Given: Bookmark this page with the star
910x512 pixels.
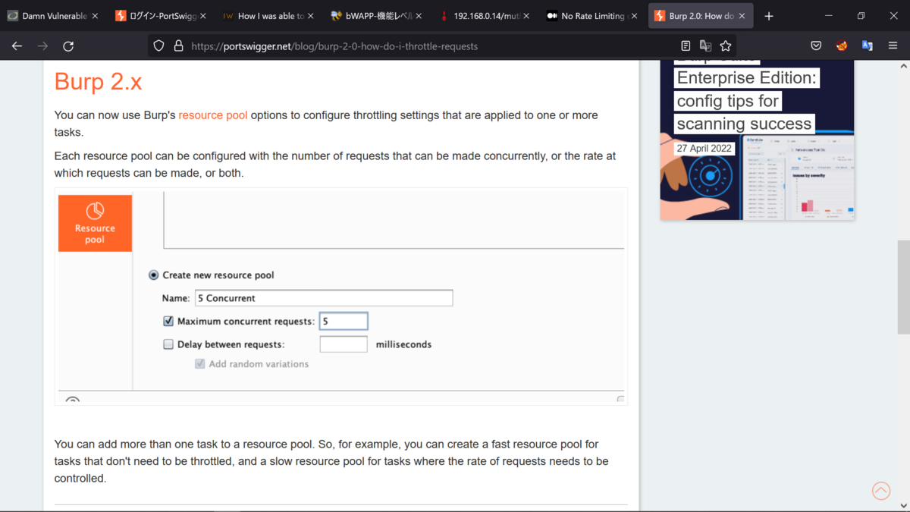Looking at the screenshot, I should click(x=726, y=46).
